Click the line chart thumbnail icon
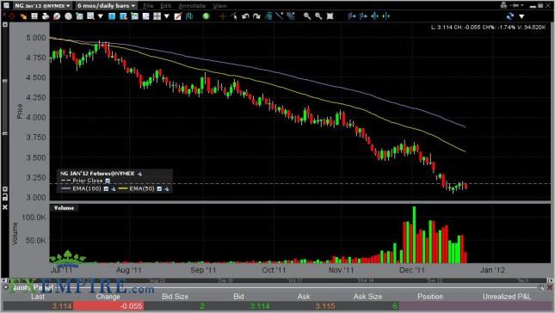Viewport: 555px width, 313px height. pos(145,16)
